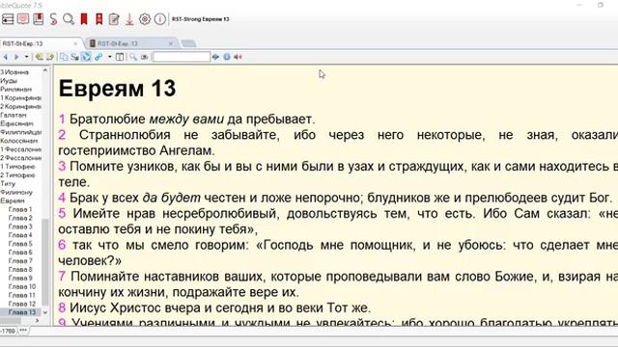Select 2 Тимофею in book list

coord(17,175)
